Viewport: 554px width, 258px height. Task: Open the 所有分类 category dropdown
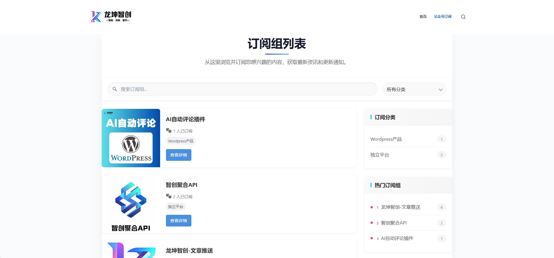[x=414, y=89]
